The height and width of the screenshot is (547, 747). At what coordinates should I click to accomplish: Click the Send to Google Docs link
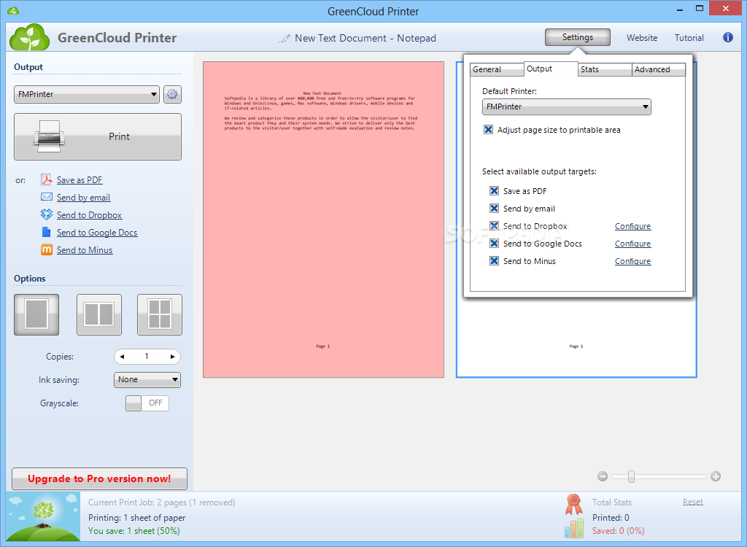coord(97,233)
